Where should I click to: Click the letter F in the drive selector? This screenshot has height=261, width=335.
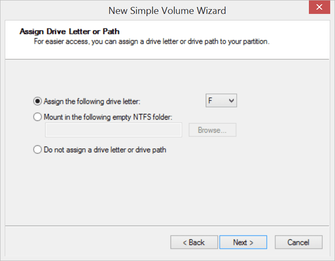(210, 100)
